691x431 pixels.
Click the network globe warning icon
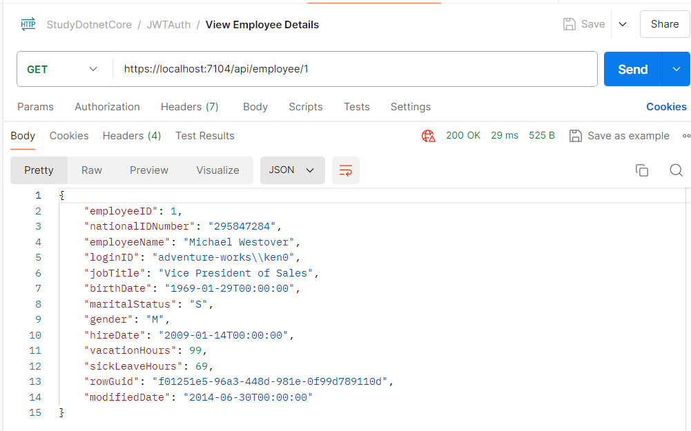click(429, 136)
